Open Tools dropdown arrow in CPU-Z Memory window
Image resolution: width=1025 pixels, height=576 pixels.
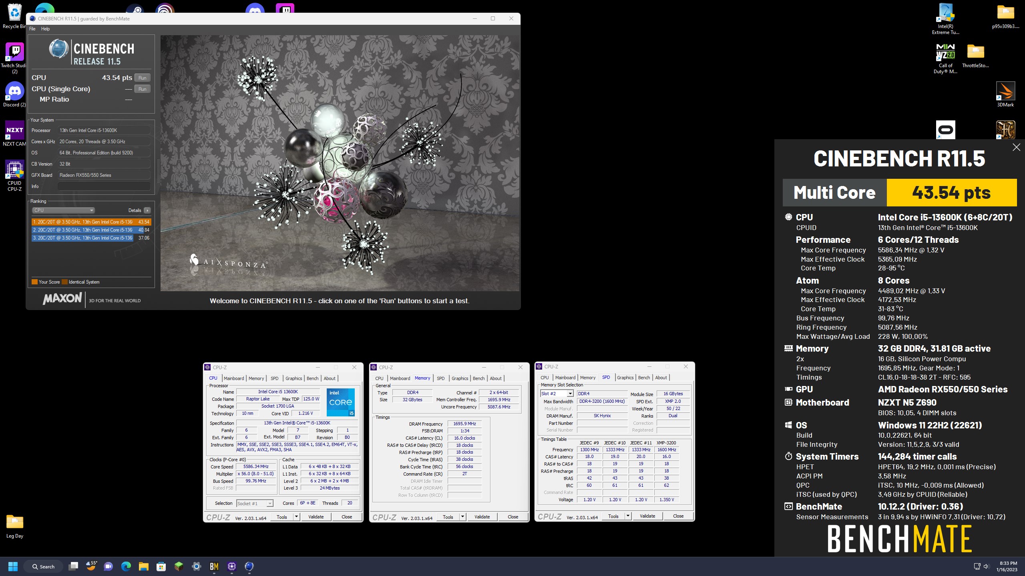tap(462, 517)
